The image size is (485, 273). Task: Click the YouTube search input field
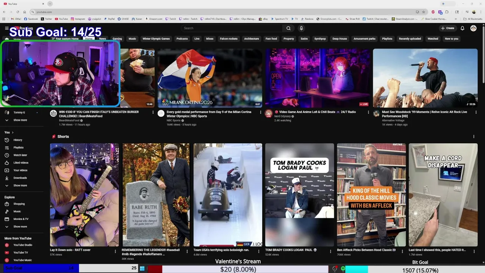click(232, 28)
